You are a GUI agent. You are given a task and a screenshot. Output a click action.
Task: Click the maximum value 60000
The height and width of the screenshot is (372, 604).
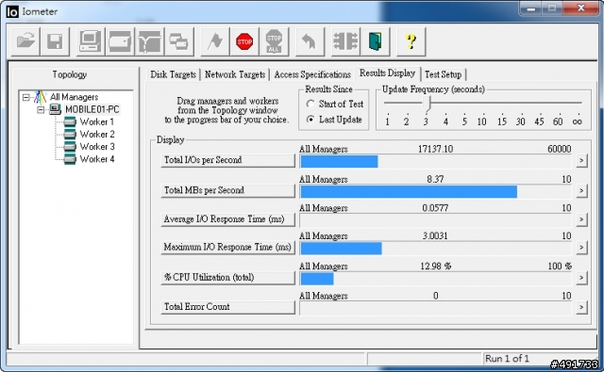[560, 149]
